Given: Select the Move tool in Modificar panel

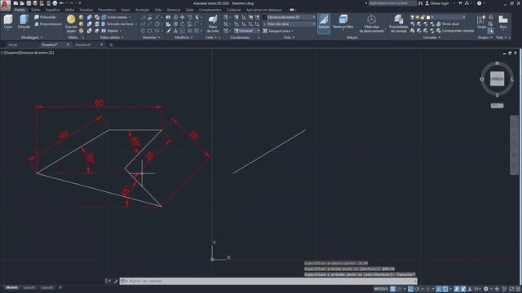Looking at the screenshot, I should (183, 17).
